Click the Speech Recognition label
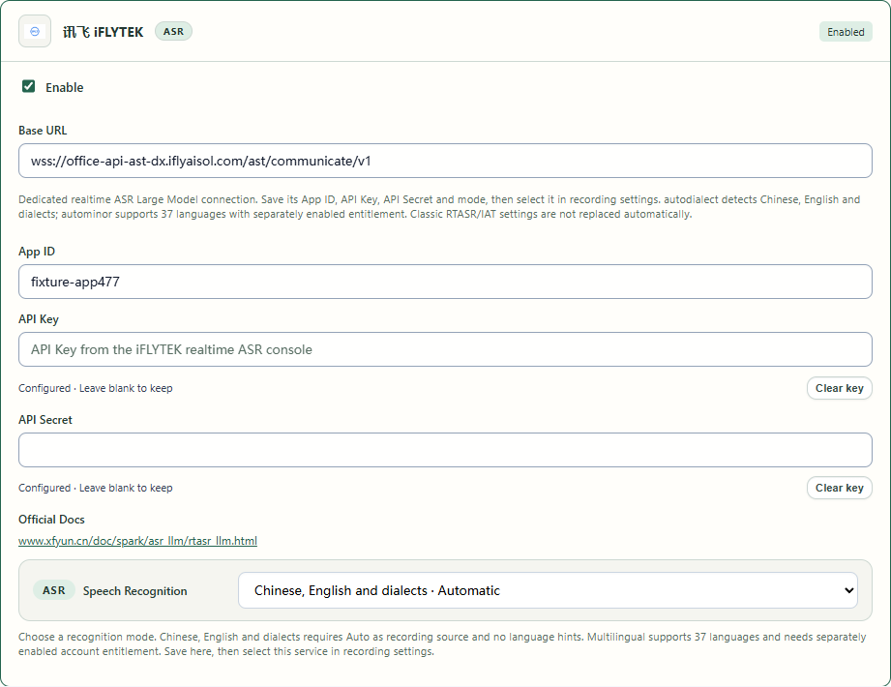Image resolution: width=891 pixels, height=687 pixels. coord(134,591)
